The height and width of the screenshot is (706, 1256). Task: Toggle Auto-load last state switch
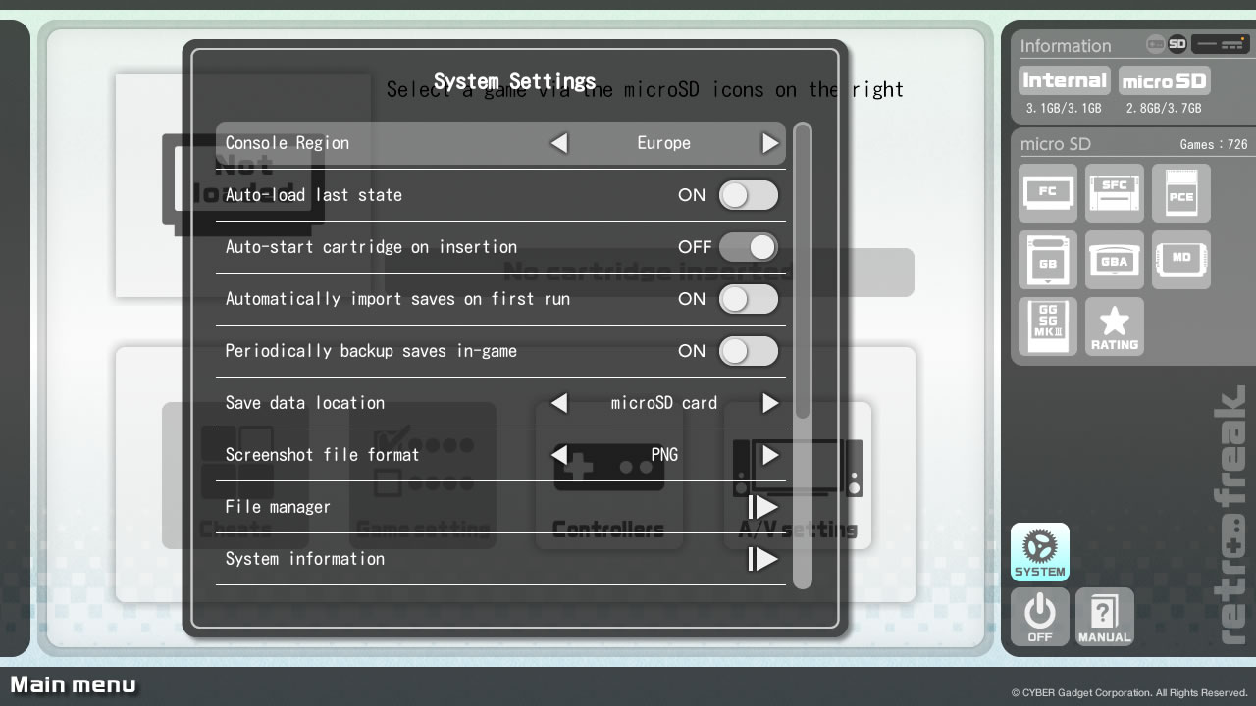coord(749,195)
